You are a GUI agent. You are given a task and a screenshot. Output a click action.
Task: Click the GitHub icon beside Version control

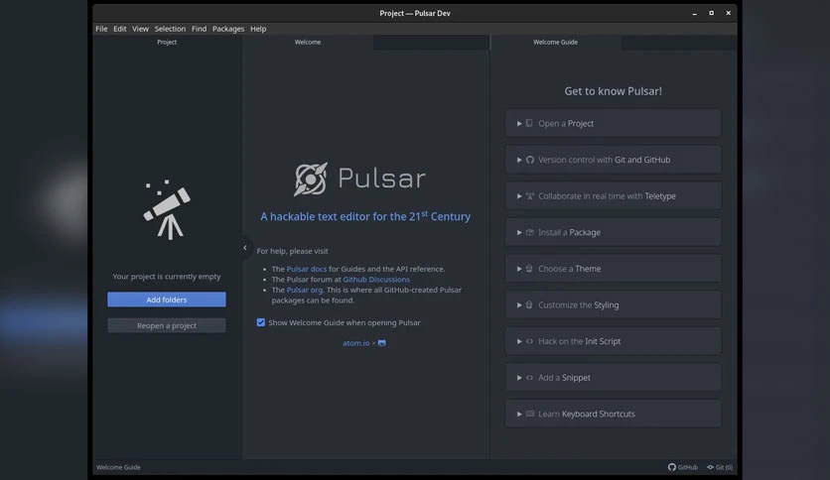[530, 160]
